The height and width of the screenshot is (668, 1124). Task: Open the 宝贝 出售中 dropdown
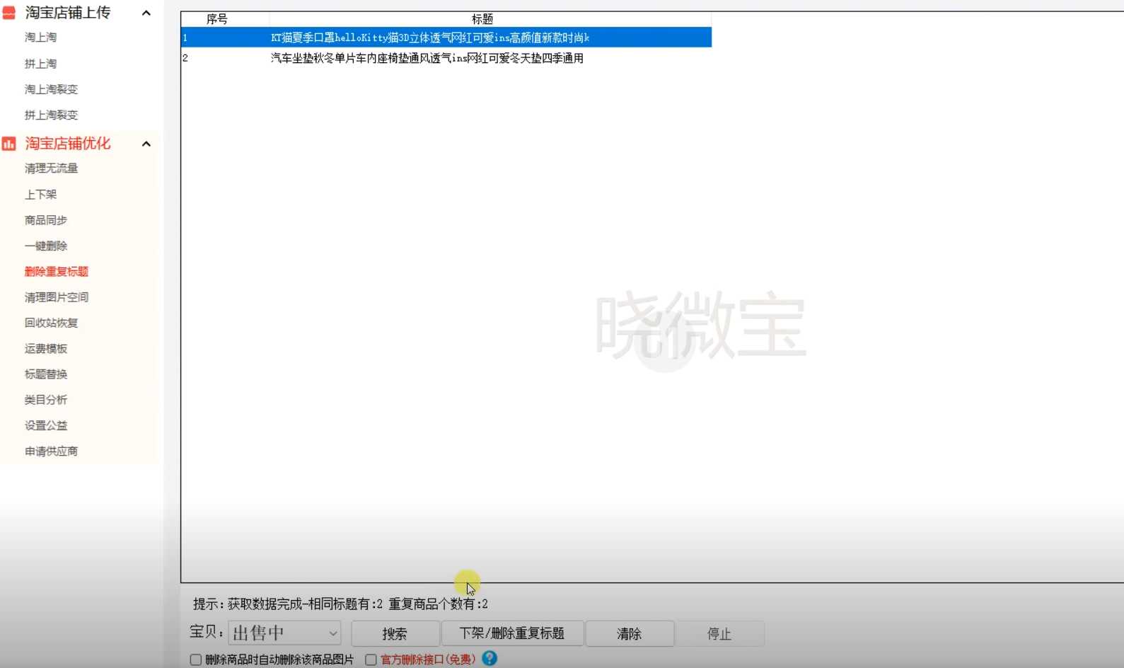(284, 633)
